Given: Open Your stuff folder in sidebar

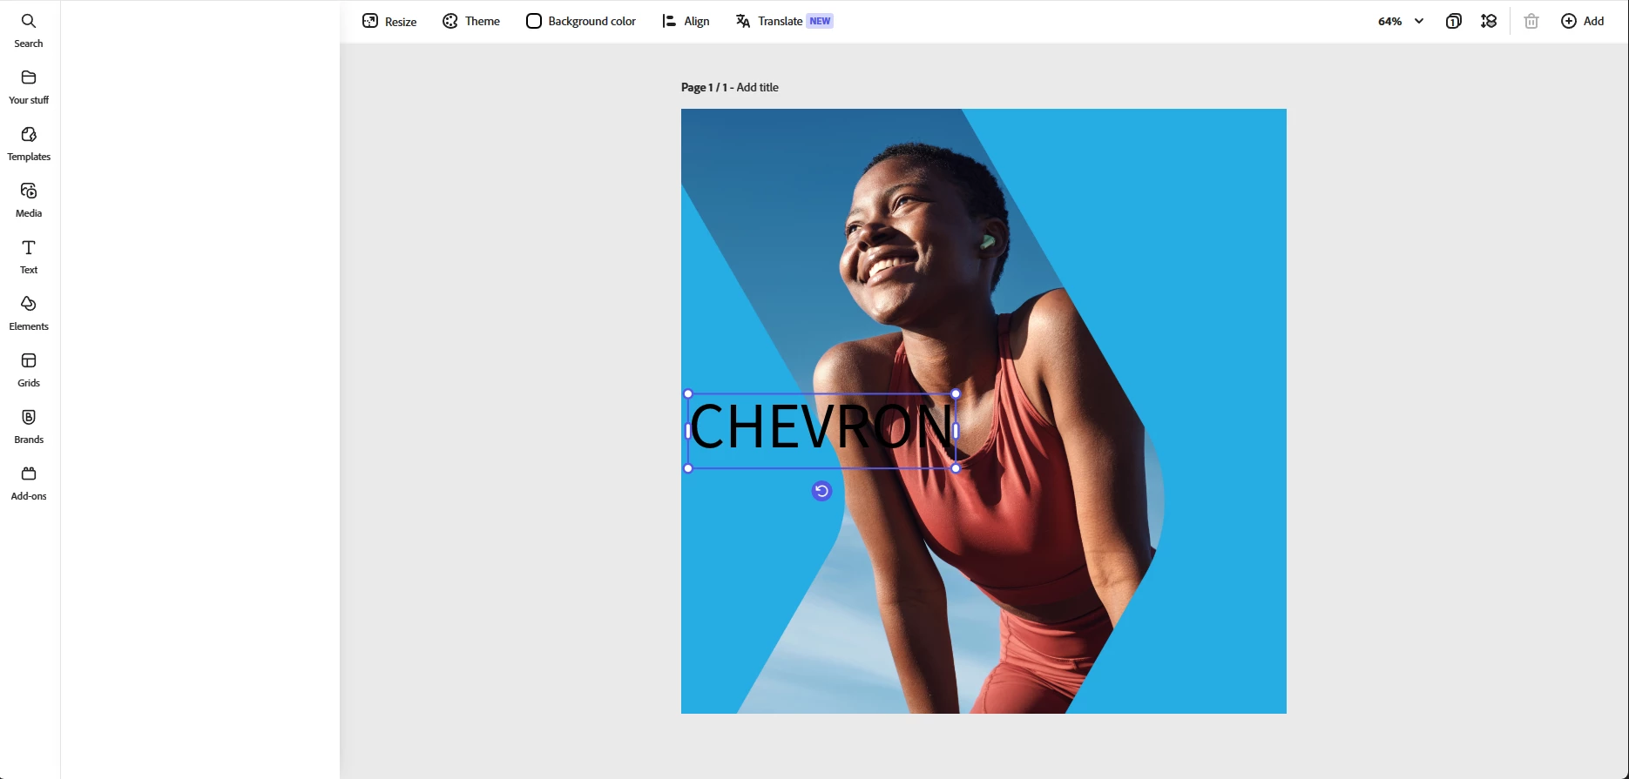Looking at the screenshot, I should coord(29,86).
